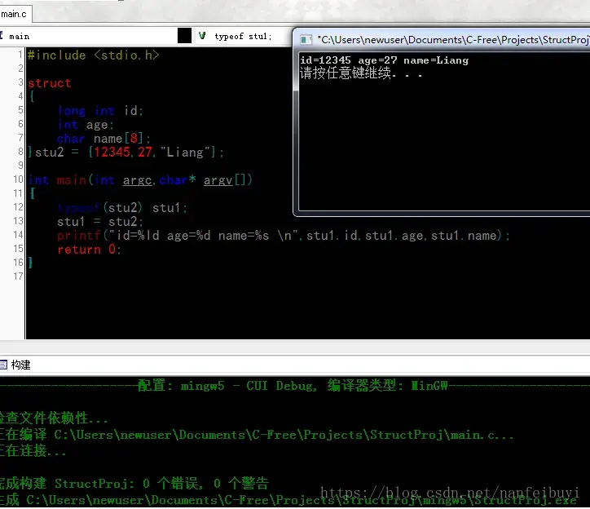Click build log line 正在连接
590x509 pixels.
coord(33,450)
